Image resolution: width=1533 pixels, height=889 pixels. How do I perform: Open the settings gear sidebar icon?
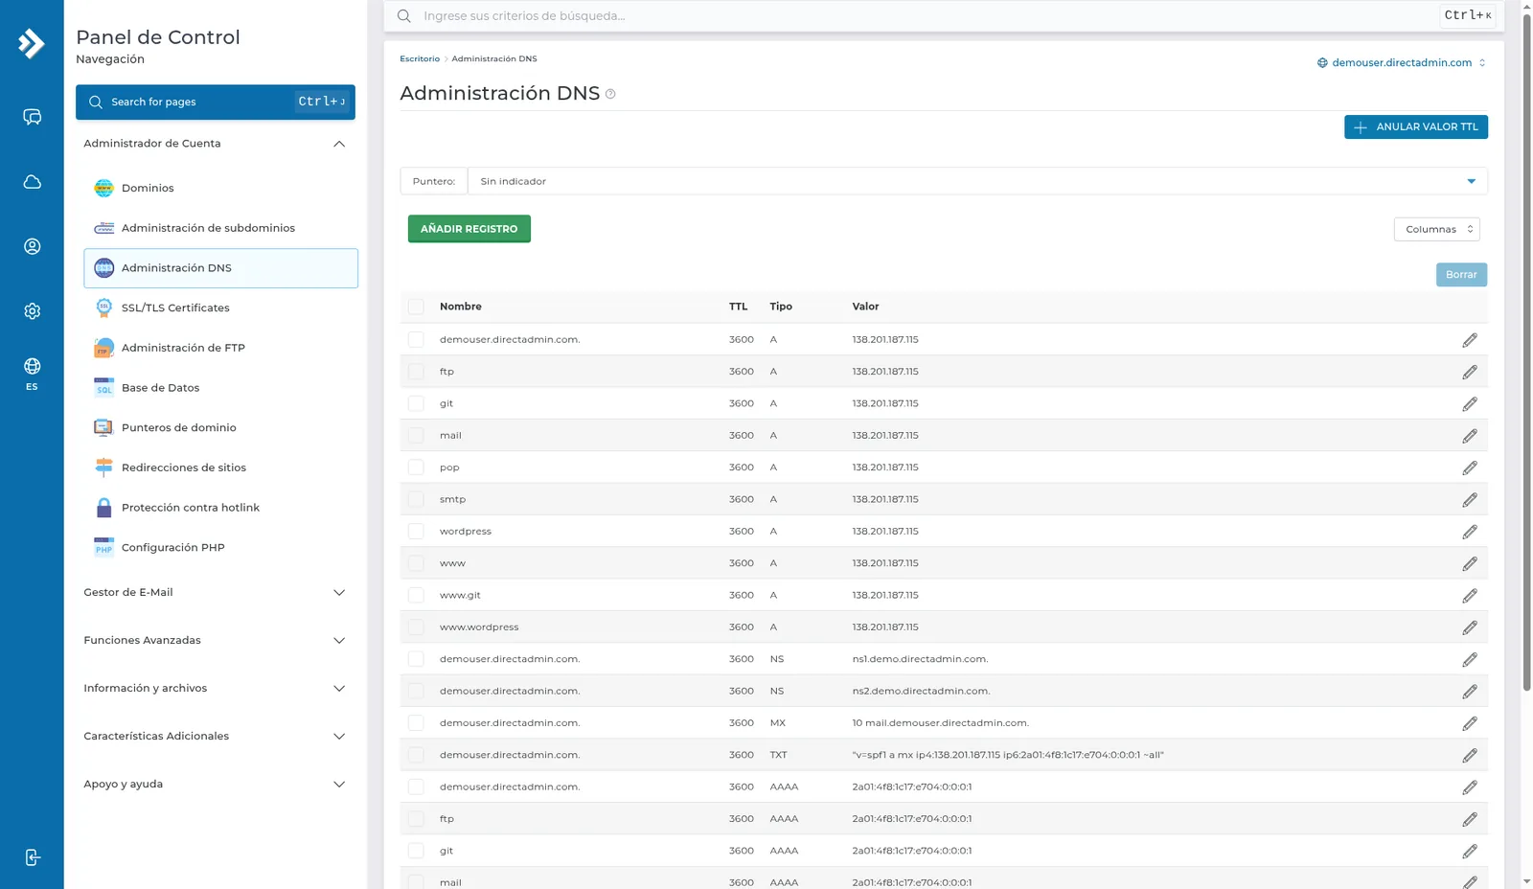click(x=32, y=311)
